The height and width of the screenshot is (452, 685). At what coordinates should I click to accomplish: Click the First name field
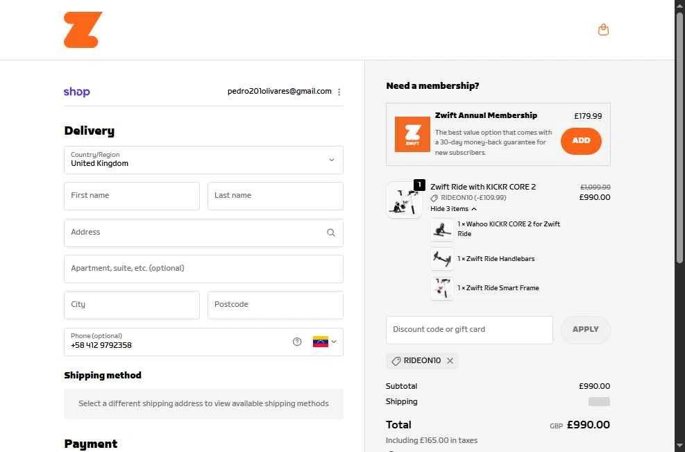pos(132,196)
